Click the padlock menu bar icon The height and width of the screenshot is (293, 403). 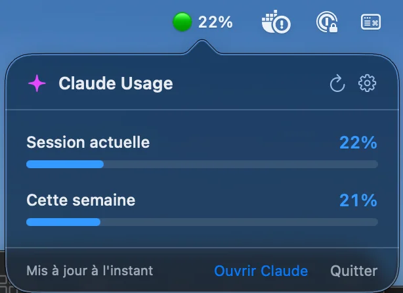[326, 23]
